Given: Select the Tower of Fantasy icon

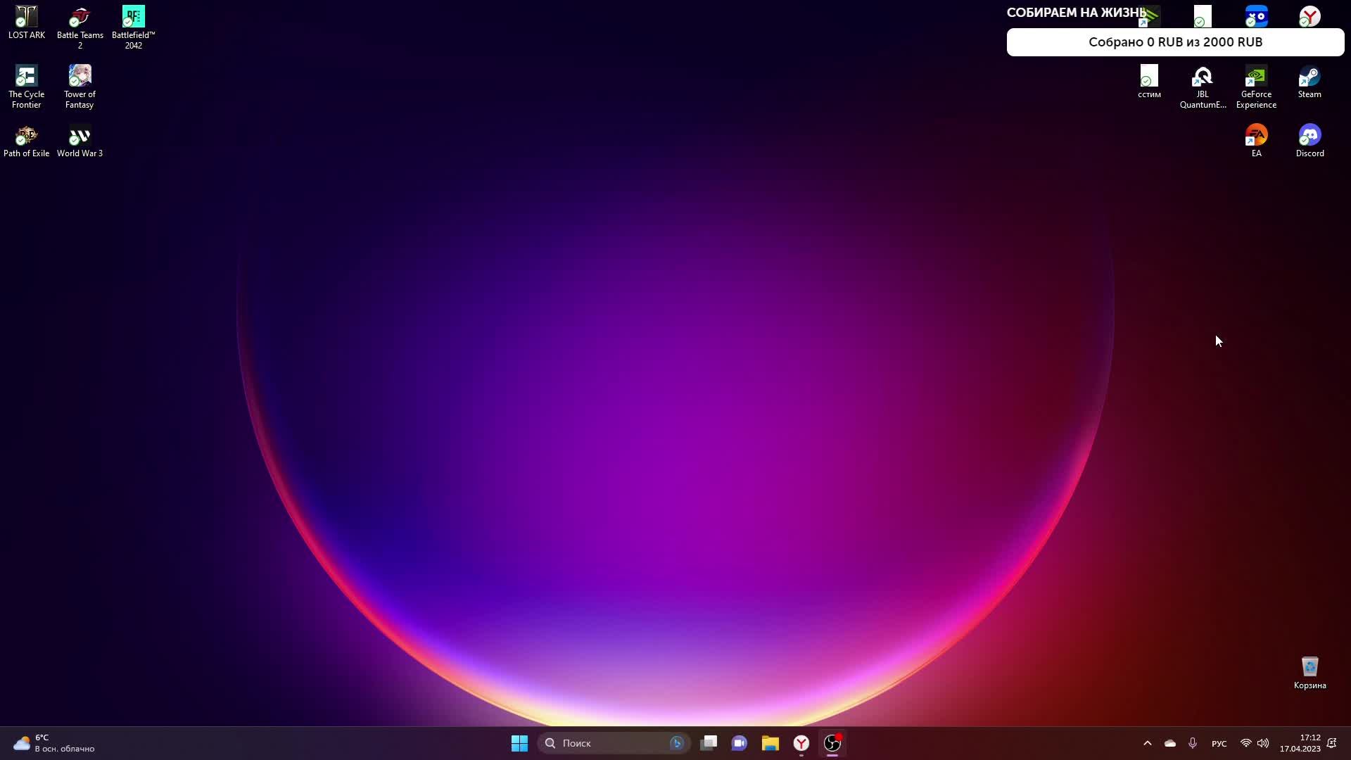Looking at the screenshot, I should point(80,77).
